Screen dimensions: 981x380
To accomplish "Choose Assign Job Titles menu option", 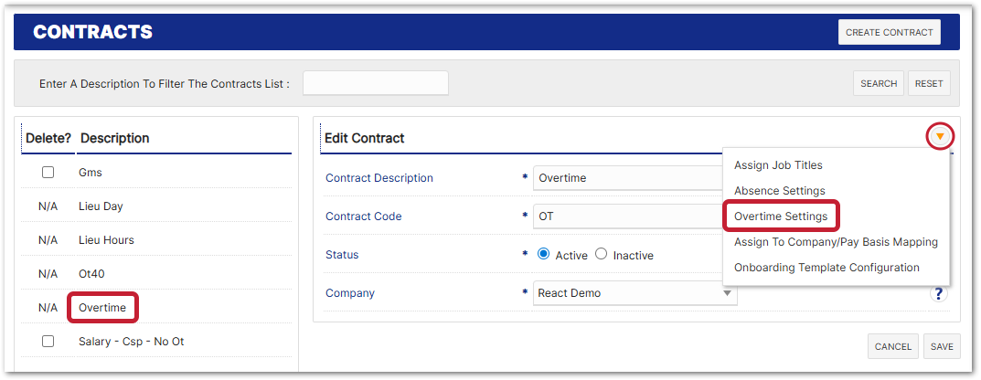I will [778, 165].
